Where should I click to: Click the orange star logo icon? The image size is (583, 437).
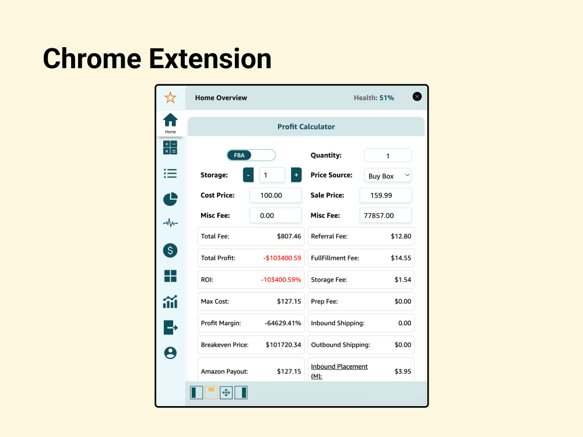pos(170,98)
